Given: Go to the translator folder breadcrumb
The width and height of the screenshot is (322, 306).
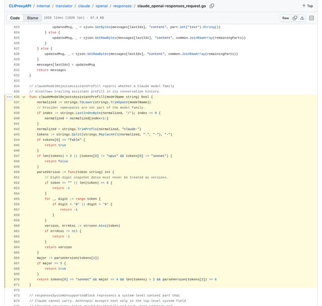Looking at the screenshot, I should pos(64,6).
